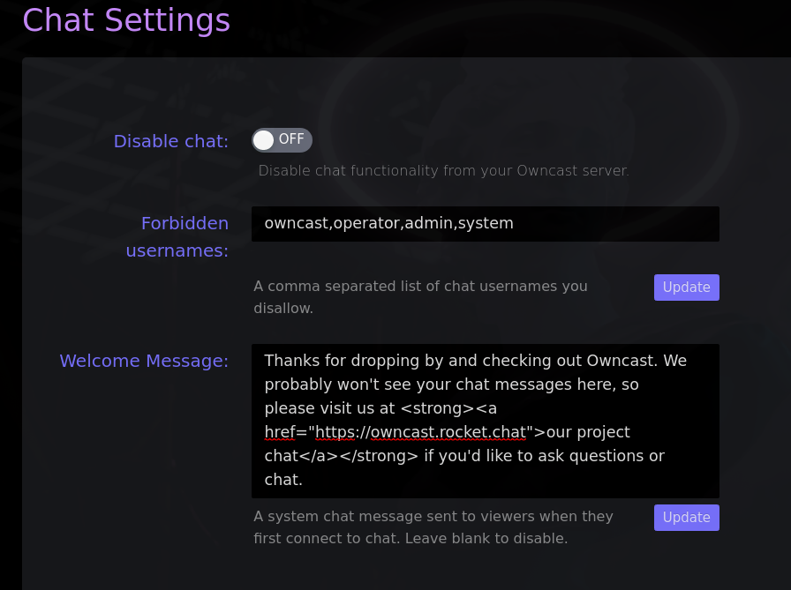Viewport: 791px width, 590px height.
Task: Click the Welcome Message field label
Action: pos(144,361)
